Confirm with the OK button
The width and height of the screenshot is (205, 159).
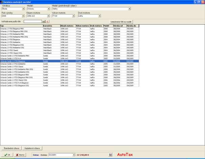(x=7, y=155)
